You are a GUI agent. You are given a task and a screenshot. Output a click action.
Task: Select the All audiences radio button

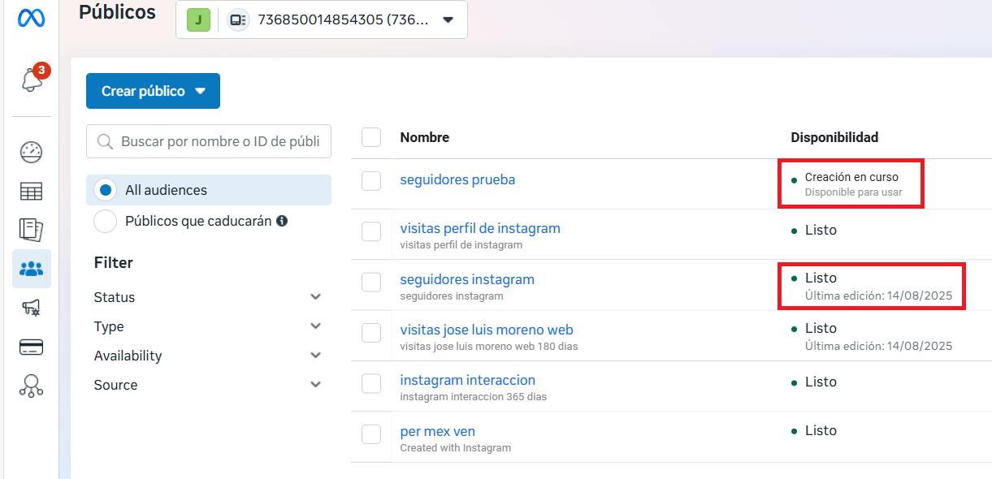105,190
